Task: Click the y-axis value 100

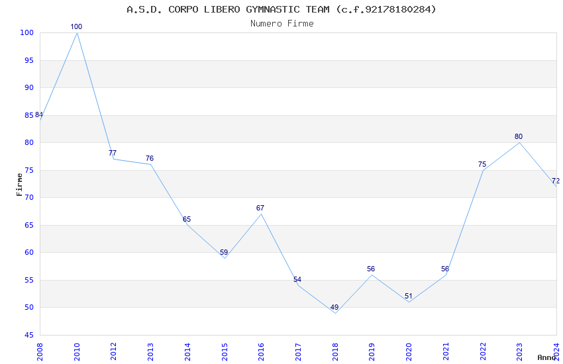Action: coord(27,32)
